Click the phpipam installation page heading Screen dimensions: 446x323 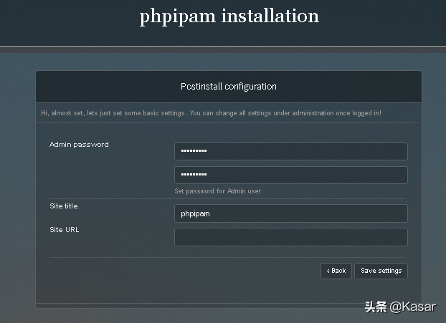click(x=229, y=16)
